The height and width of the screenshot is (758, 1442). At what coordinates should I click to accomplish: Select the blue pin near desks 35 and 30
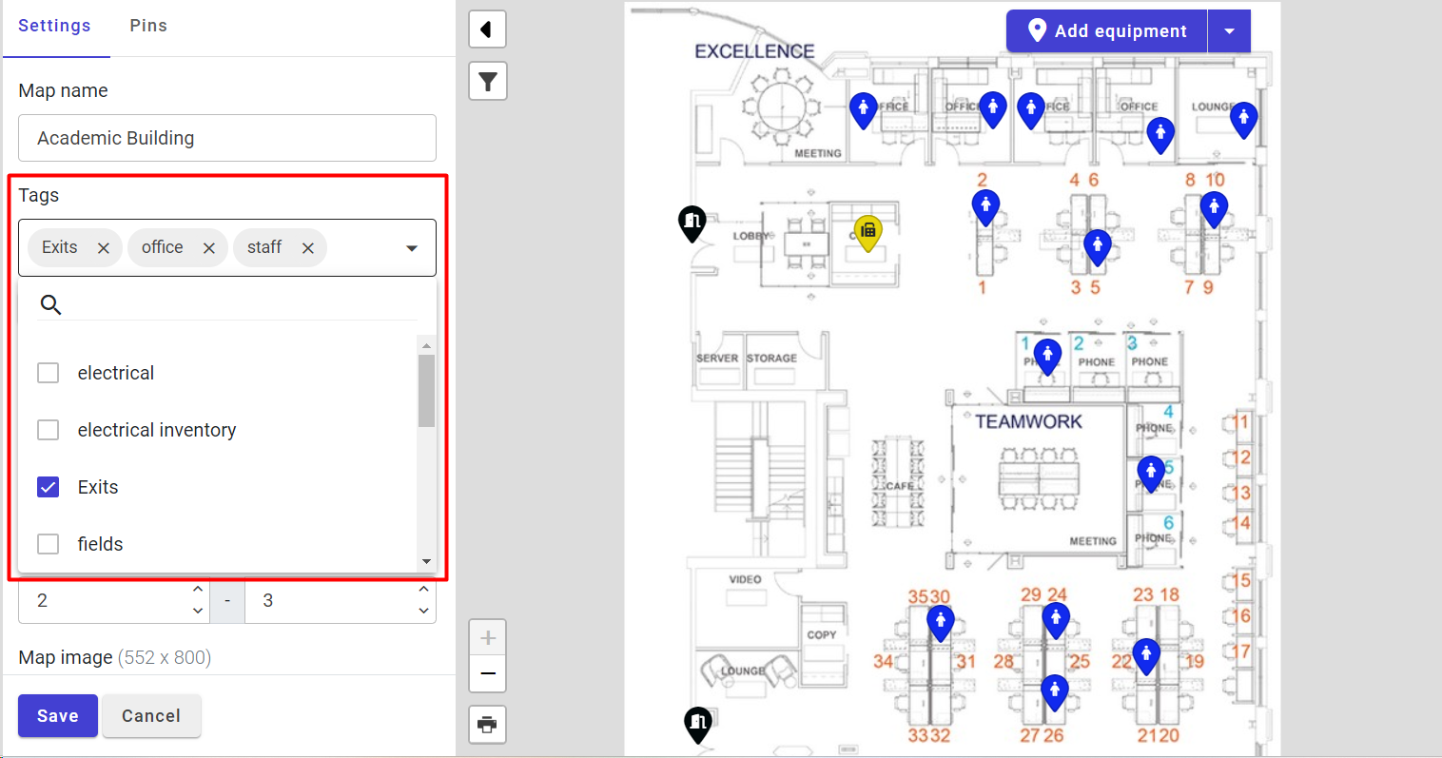941,624
